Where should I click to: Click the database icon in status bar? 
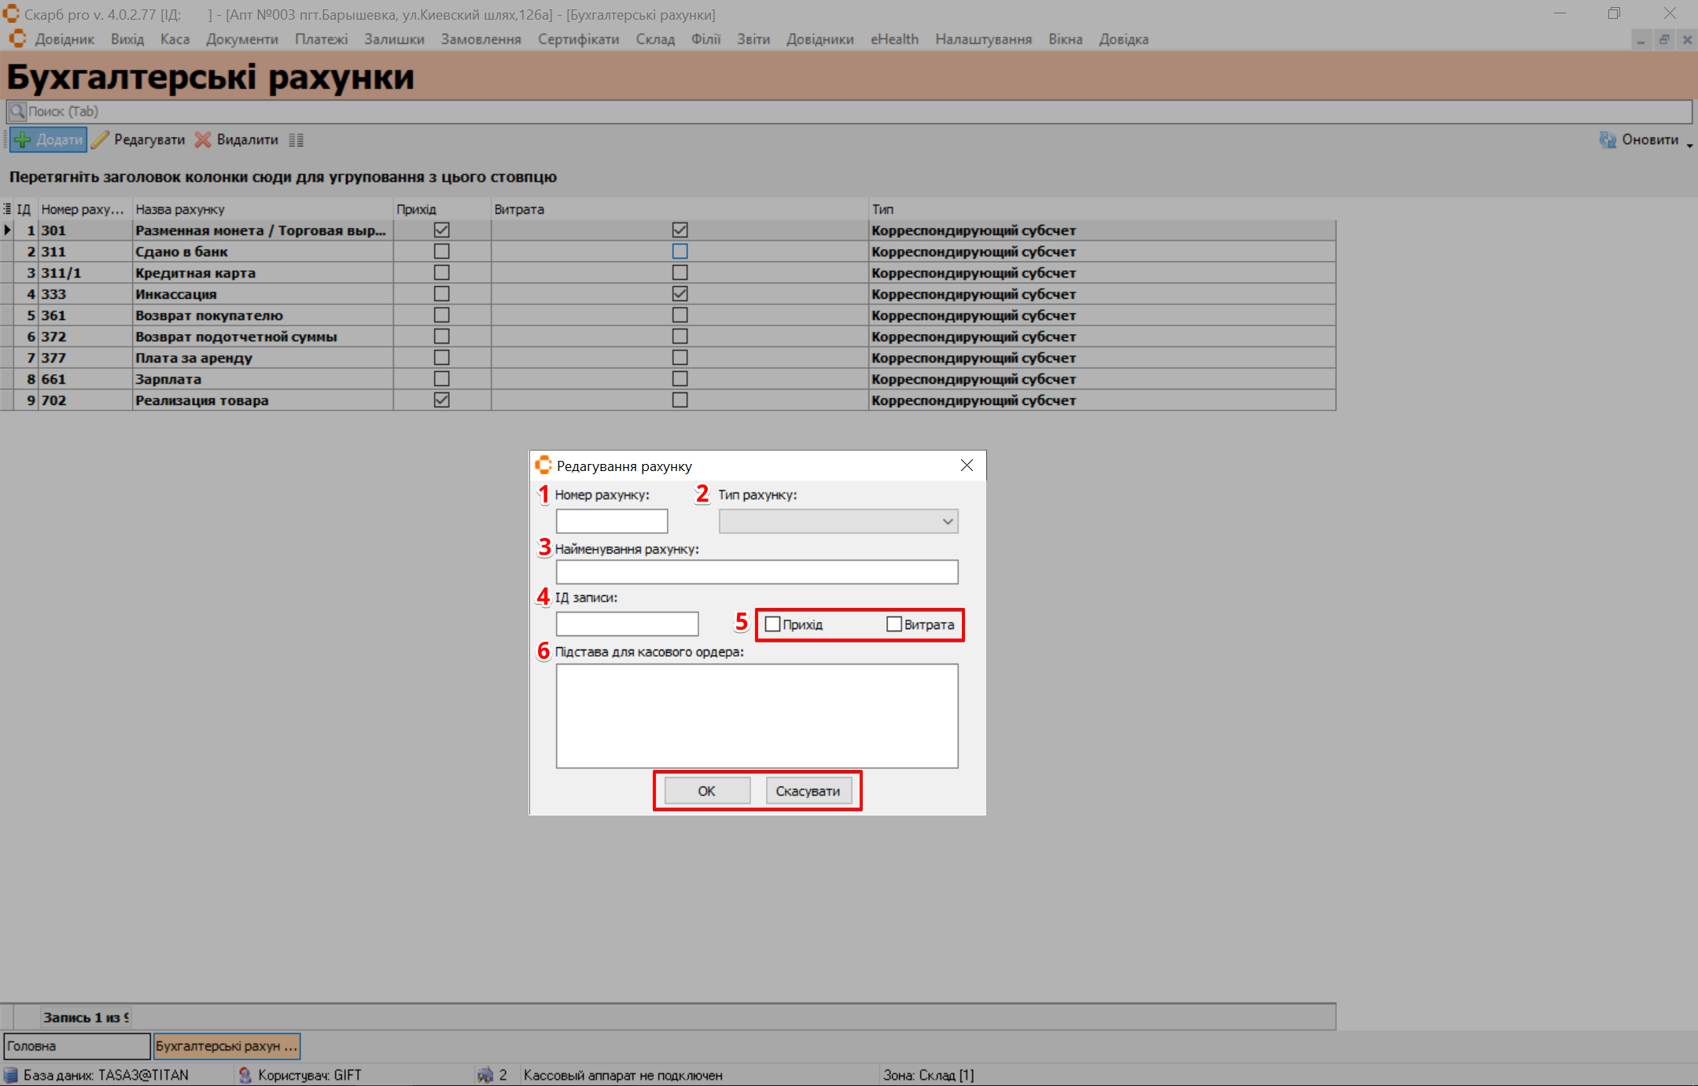pos(11,1075)
